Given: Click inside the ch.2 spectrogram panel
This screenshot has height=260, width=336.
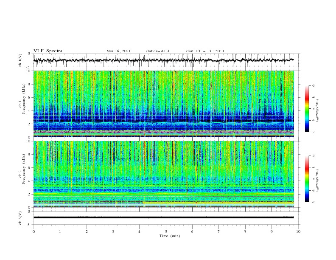Looking at the screenshot, I should pos(164,174).
